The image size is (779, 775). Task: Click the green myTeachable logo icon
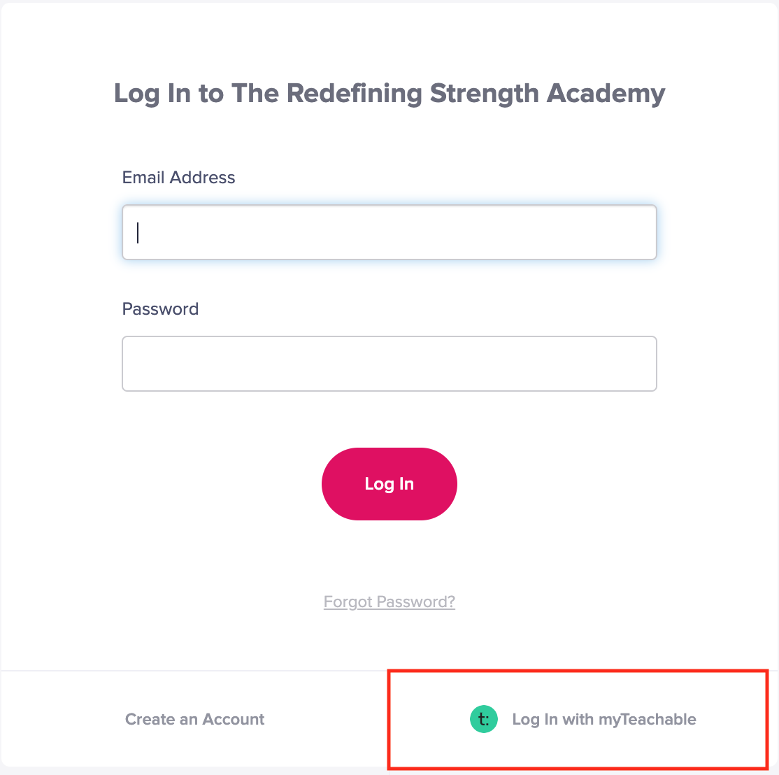click(x=483, y=719)
